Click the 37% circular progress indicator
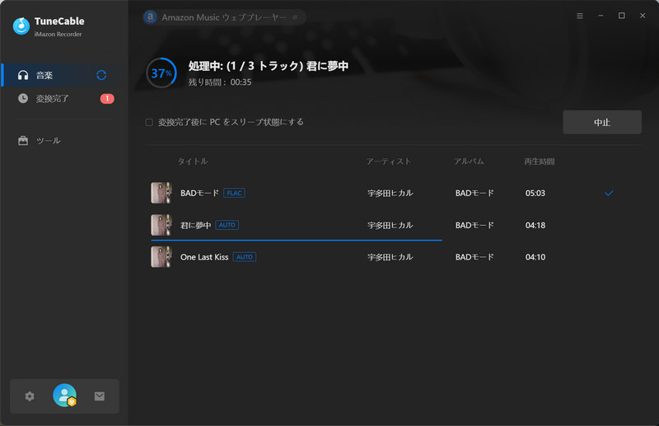The height and width of the screenshot is (426, 659). 161,73
